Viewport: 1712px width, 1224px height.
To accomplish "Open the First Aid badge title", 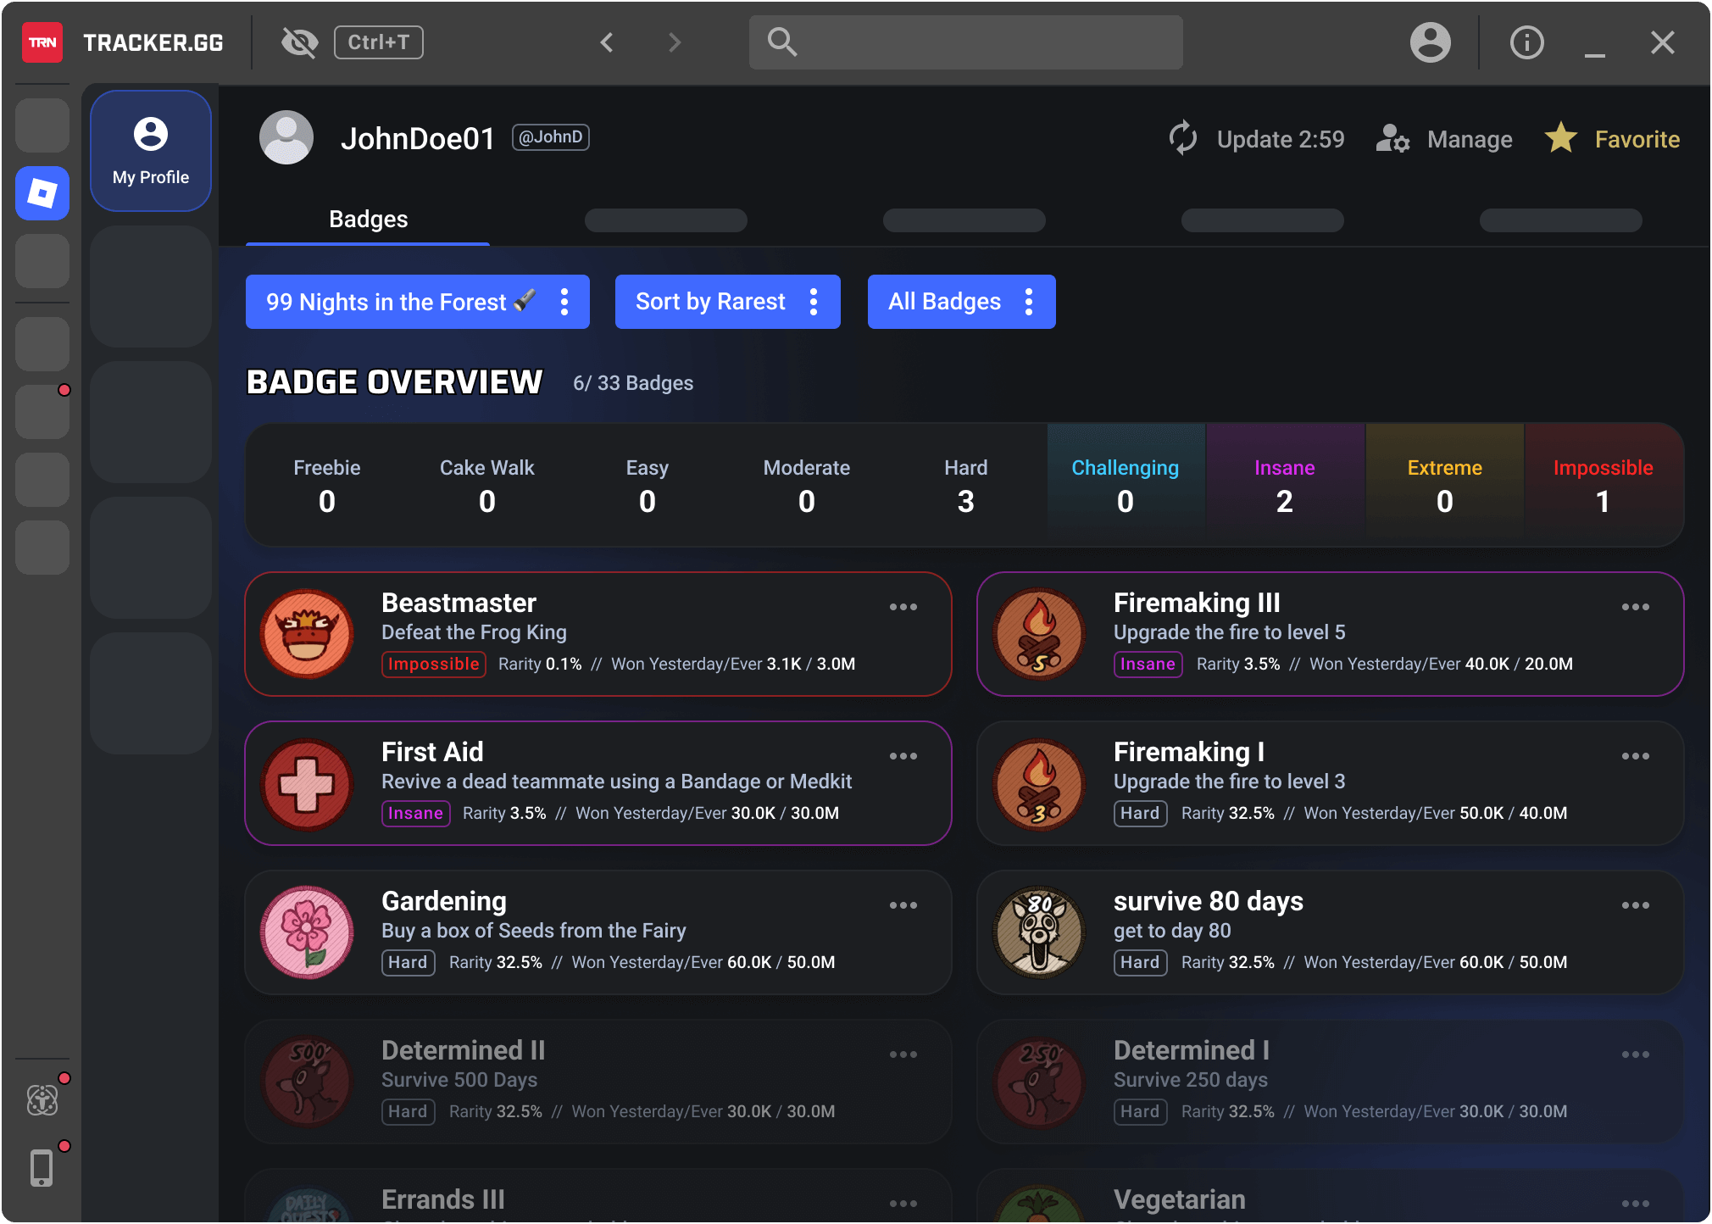I will [x=432, y=752].
